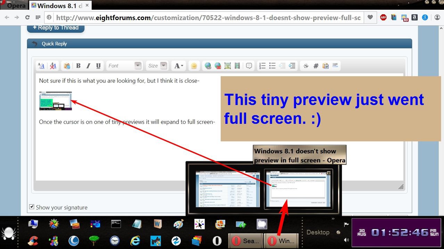Screen dimensions: 444x249
Task: Open the Paint palette taskbar icon
Action: pos(178,224)
